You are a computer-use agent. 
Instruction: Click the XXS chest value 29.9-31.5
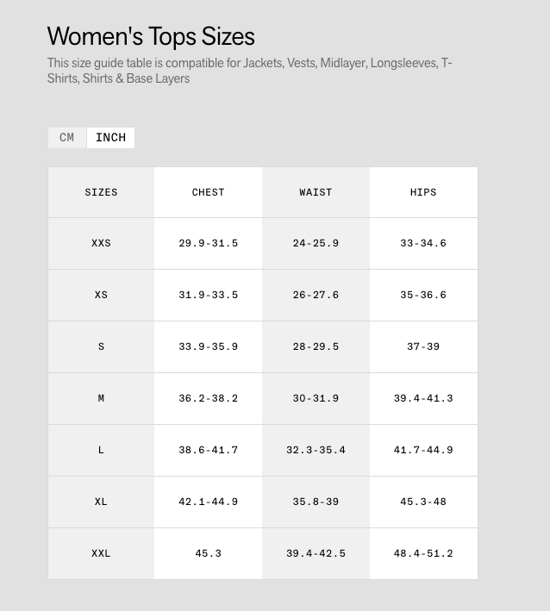(x=208, y=243)
